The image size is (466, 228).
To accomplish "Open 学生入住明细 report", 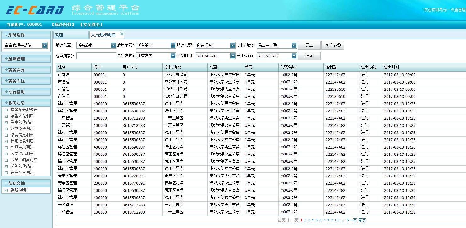I will 22,116.
